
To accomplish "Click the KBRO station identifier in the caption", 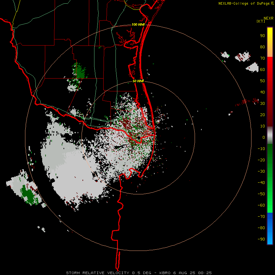I will coord(165,273).
